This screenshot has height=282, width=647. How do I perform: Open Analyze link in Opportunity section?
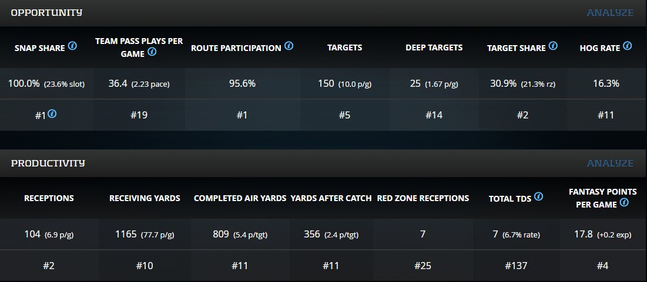[610, 12]
